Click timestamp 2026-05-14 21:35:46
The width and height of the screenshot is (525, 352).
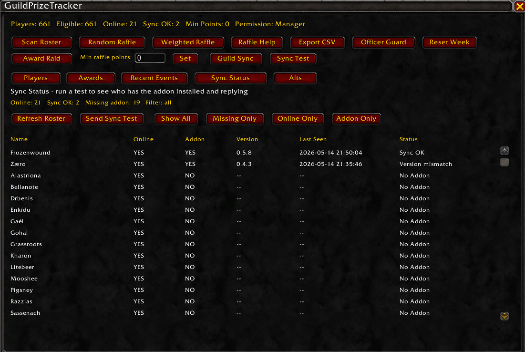(x=331, y=164)
